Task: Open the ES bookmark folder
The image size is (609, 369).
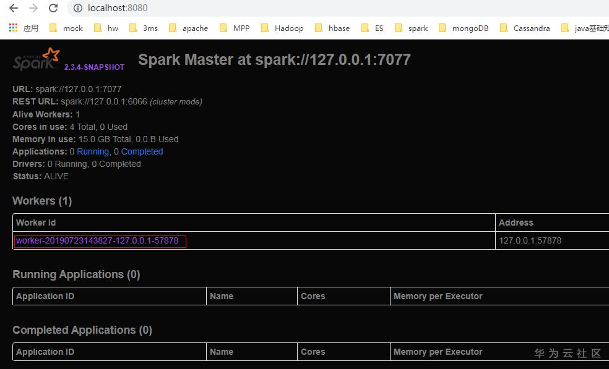Action: click(x=372, y=28)
